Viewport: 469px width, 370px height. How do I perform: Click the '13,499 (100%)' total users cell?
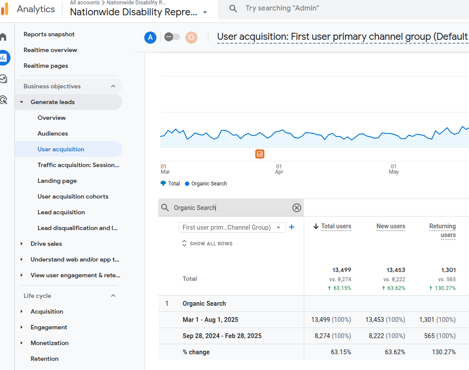click(x=331, y=320)
